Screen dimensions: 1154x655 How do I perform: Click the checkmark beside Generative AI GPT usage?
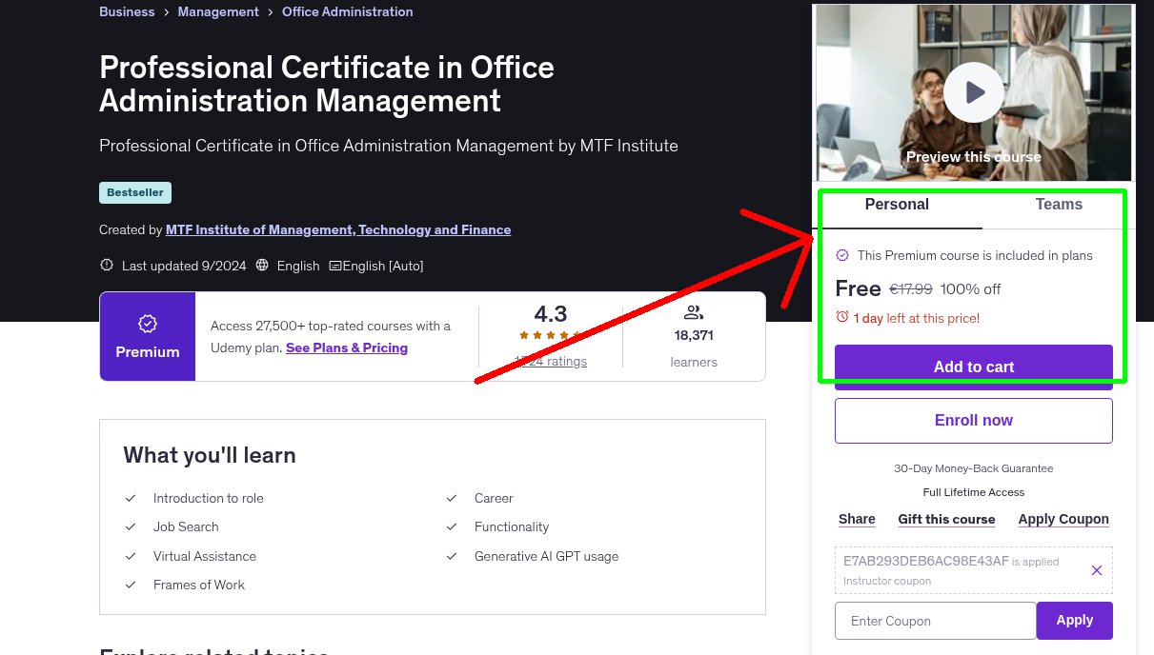tap(451, 556)
